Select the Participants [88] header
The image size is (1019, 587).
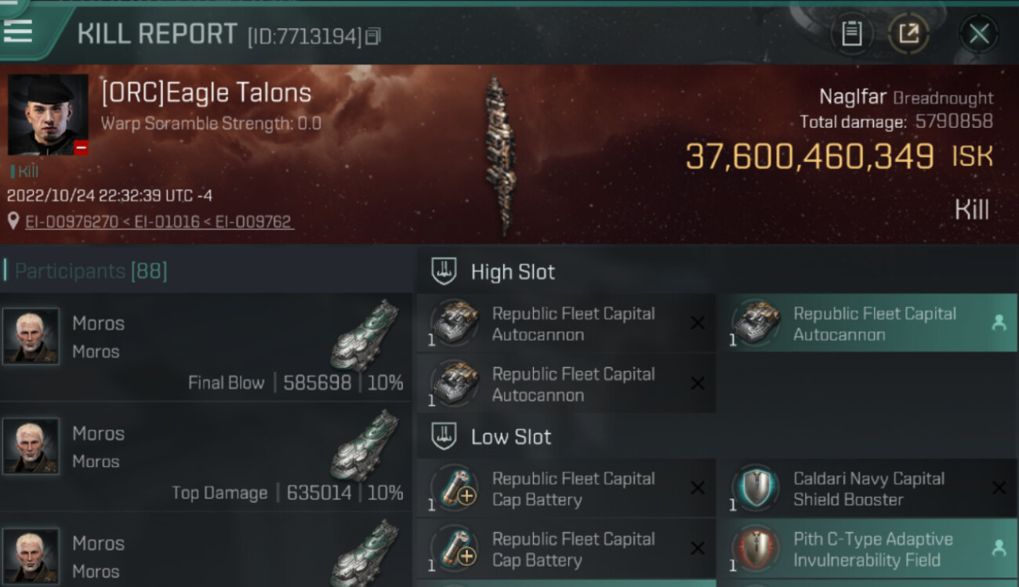(x=91, y=272)
